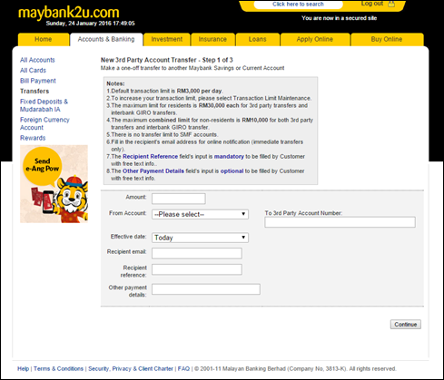Click the date and time text under the logo

tap(90, 24)
